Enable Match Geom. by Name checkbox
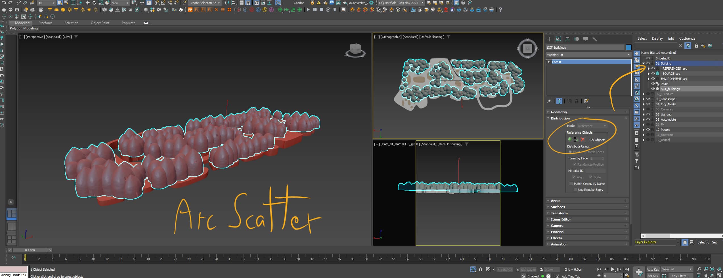The width and height of the screenshot is (723, 278). pyautogui.click(x=571, y=184)
